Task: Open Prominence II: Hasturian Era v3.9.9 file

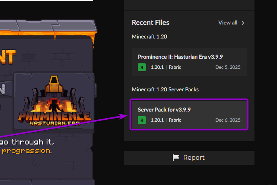Action: click(189, 62)
